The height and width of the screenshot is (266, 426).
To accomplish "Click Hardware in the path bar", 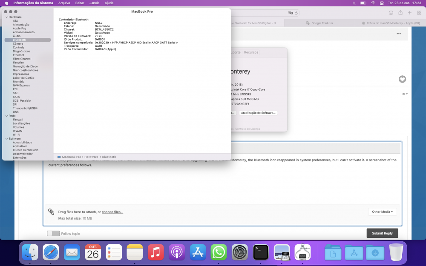I will [x=91, y=157].
